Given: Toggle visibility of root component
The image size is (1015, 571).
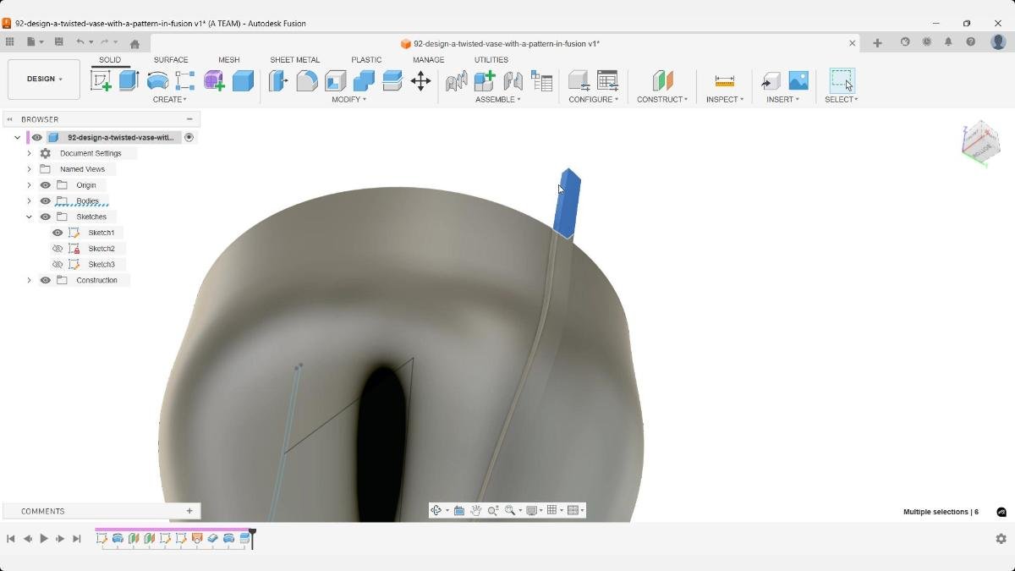Looking at the screenshot, I should coord(37,137).
